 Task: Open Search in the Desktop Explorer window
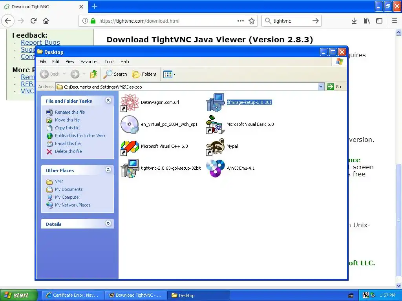click(115, 74)
